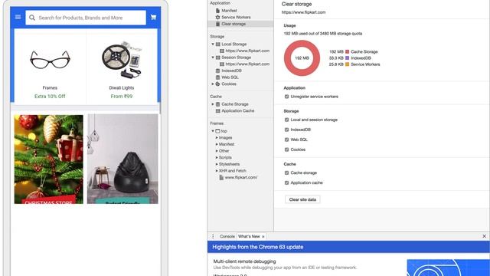Viewport: 490px width, 276px height.
Task: Close the bottom drawer panel
Action: point(484,236)
